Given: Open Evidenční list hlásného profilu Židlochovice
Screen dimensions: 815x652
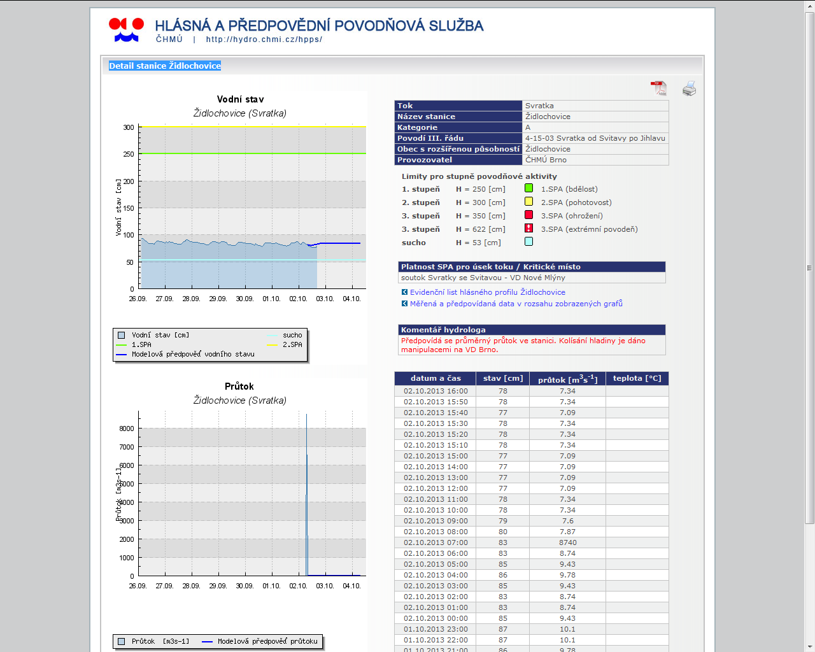Looking at the screenshot, I should click(x=488, y=292).
